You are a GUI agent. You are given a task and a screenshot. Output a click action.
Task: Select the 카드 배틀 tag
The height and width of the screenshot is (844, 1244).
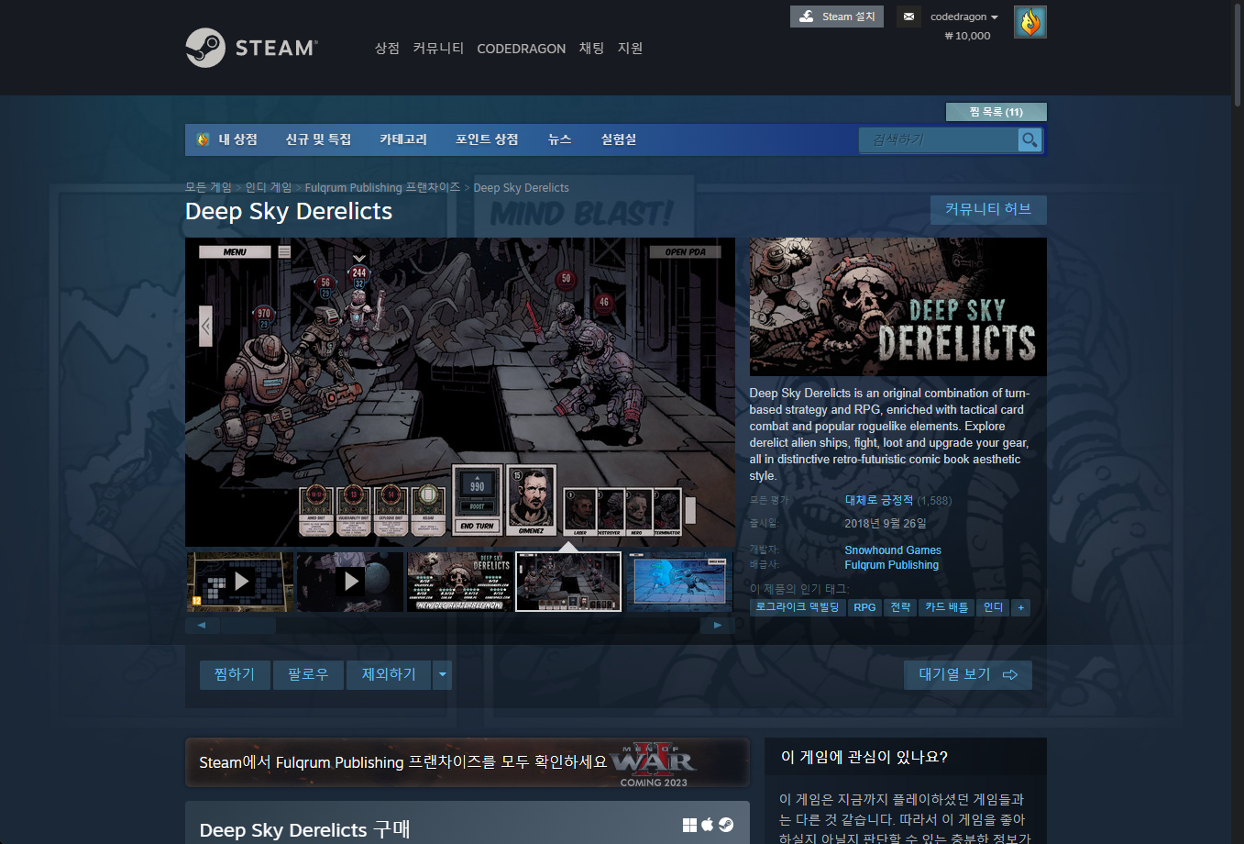pos(947,607)
